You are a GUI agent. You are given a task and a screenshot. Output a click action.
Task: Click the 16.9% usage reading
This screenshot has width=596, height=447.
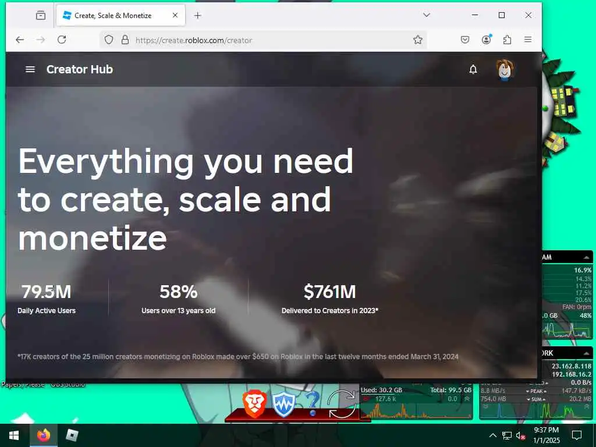pos(583,270)
